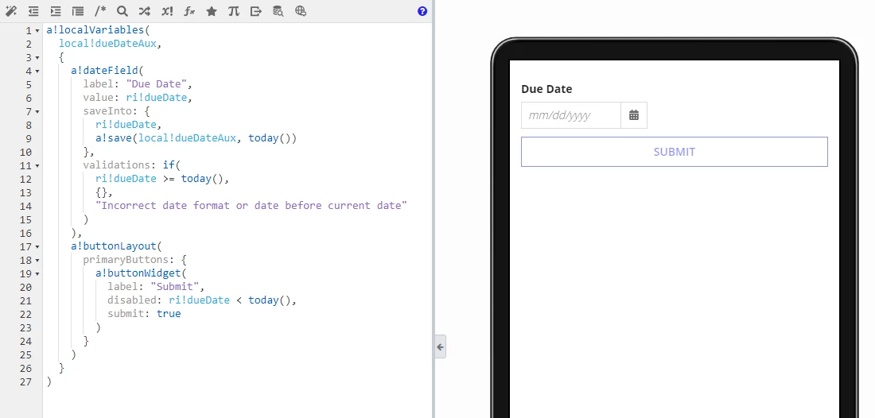Click the indent code icon
This screenshot has height=418, width=875.
(x=56, y=11)
